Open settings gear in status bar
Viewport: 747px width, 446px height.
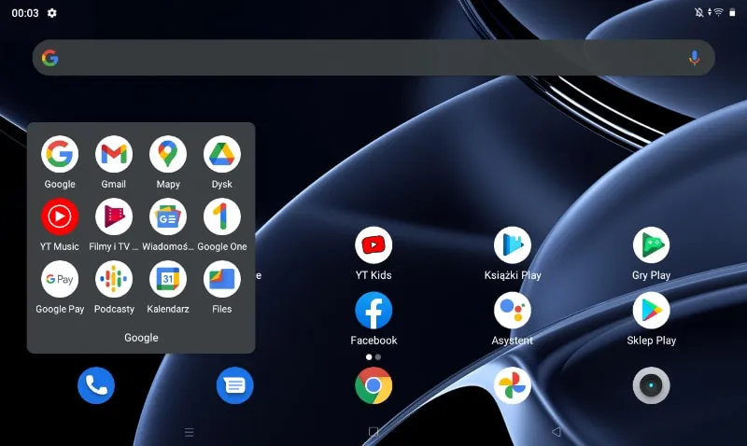(52, 13)
